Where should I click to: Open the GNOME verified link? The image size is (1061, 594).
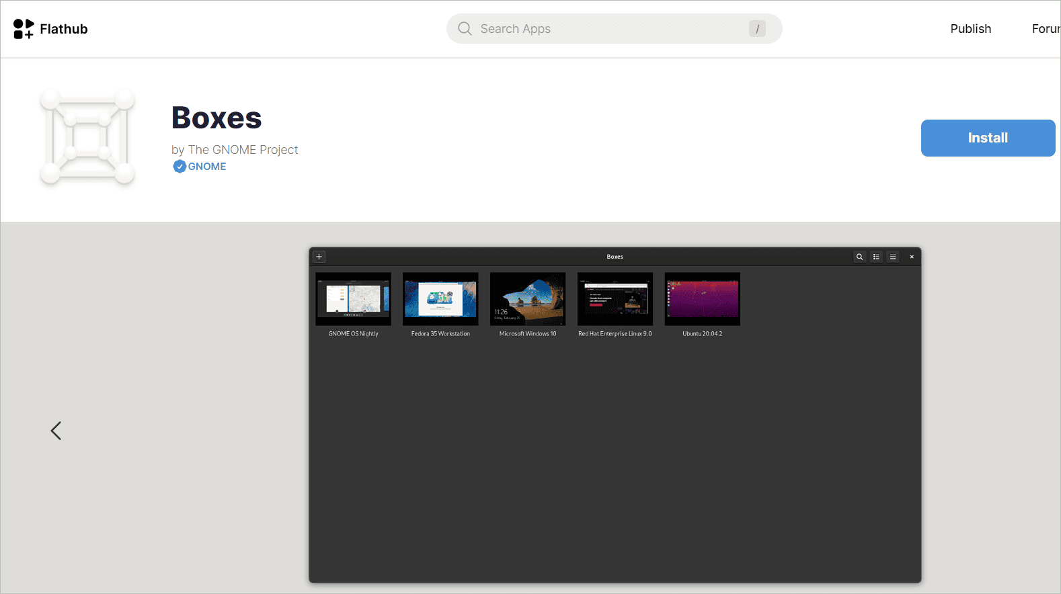tap(207, 167)
